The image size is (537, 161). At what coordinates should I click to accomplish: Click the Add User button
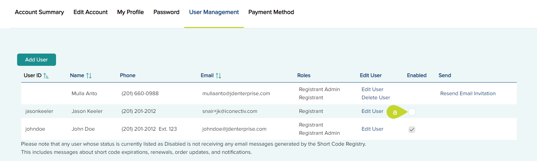click(37, 60)
